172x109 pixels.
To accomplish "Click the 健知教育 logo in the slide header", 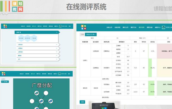I will [x=17, y=6].
